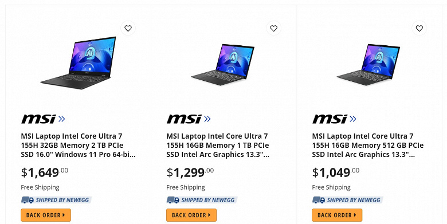Open 16GB Memory 1 TB laptop title

pos(218,146)
